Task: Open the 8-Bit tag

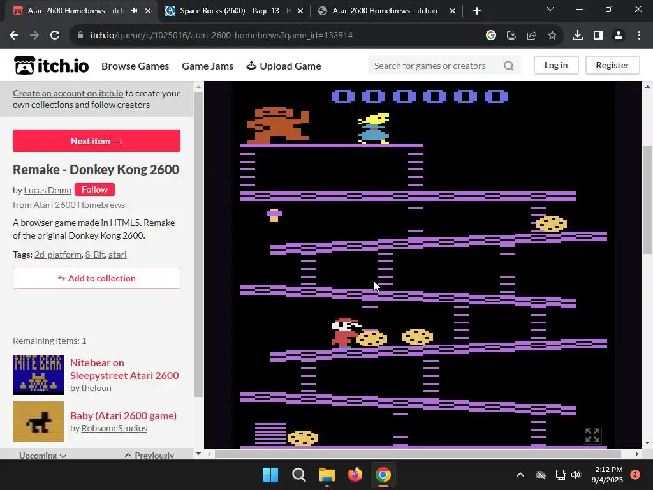Action: (95, 255)
